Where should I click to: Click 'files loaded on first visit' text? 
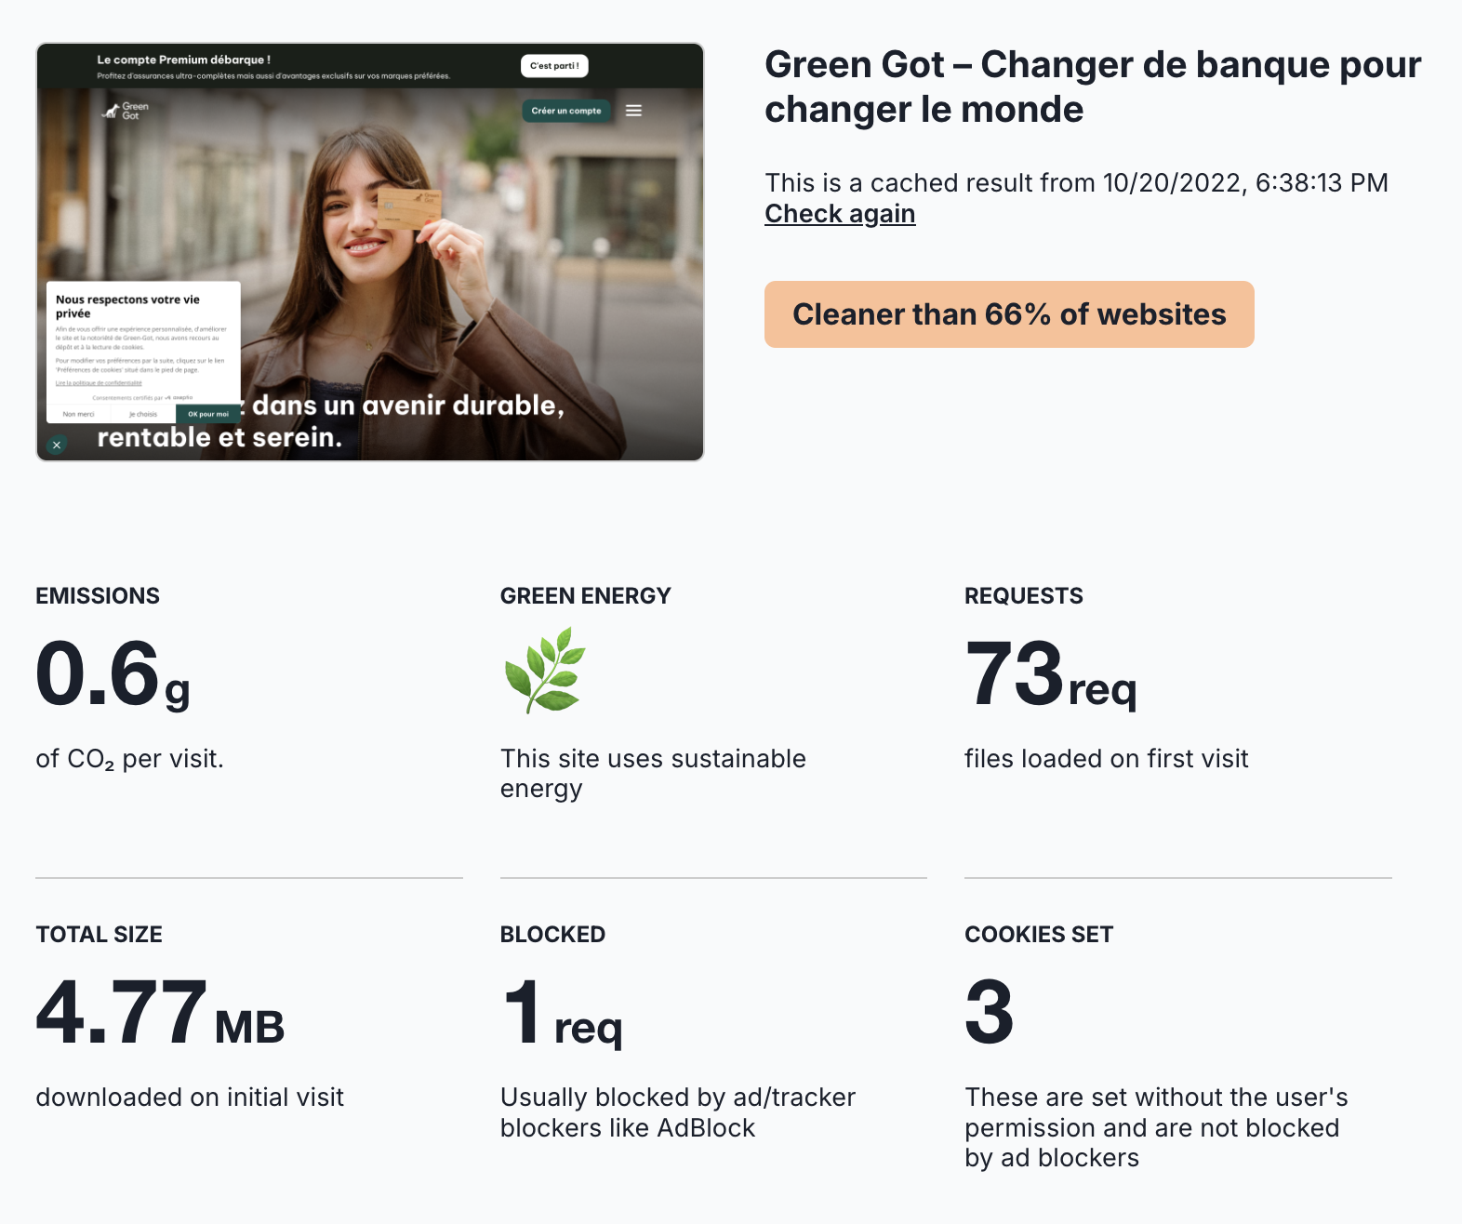pyautogui.click(x=1106, y=759)
